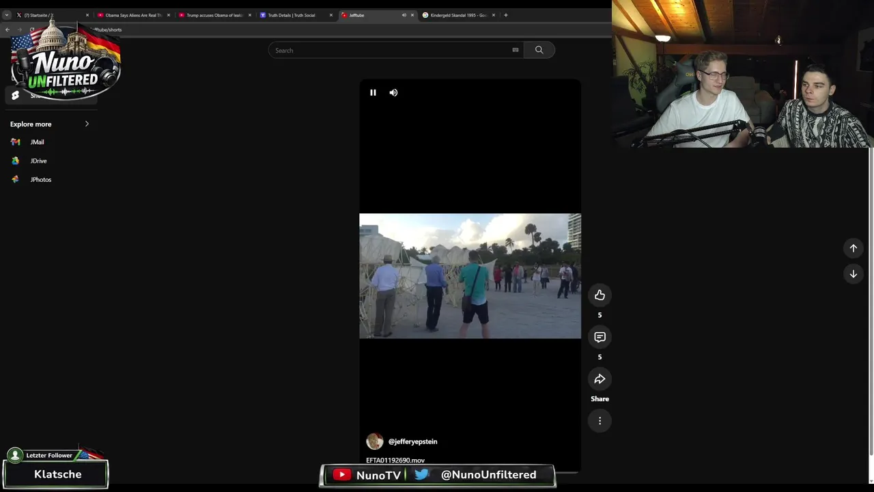
Task: Open the @jefferyepstein channel name
Action: (x=412, y=441)
